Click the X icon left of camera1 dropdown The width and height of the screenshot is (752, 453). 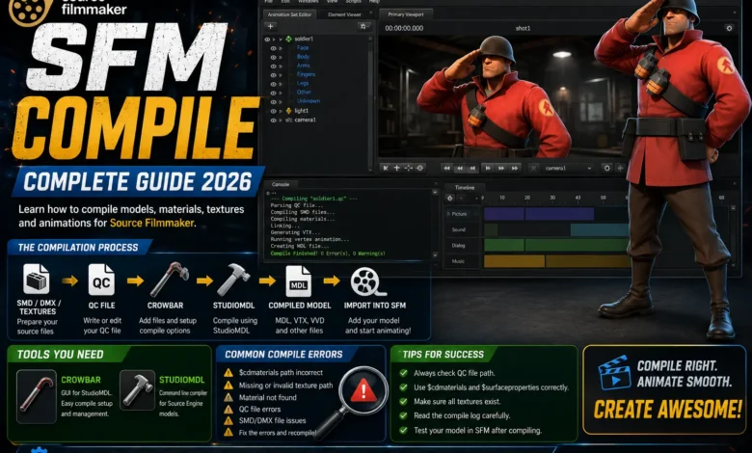(533, 169)
